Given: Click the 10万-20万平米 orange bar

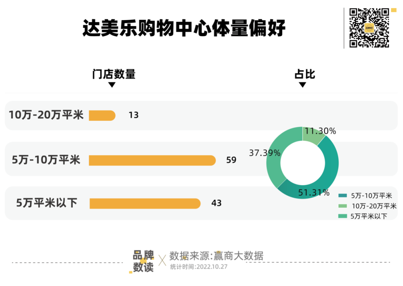Looking at the screenshot, I should 102,115.
